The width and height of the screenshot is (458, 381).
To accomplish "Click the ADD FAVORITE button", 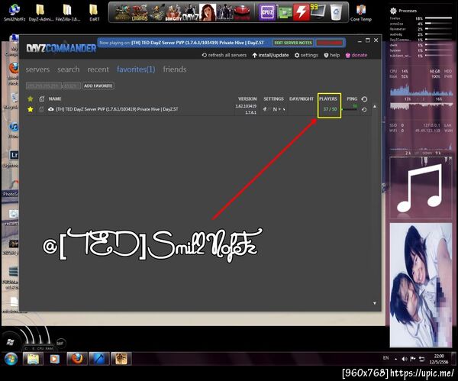I will (98, 86).
